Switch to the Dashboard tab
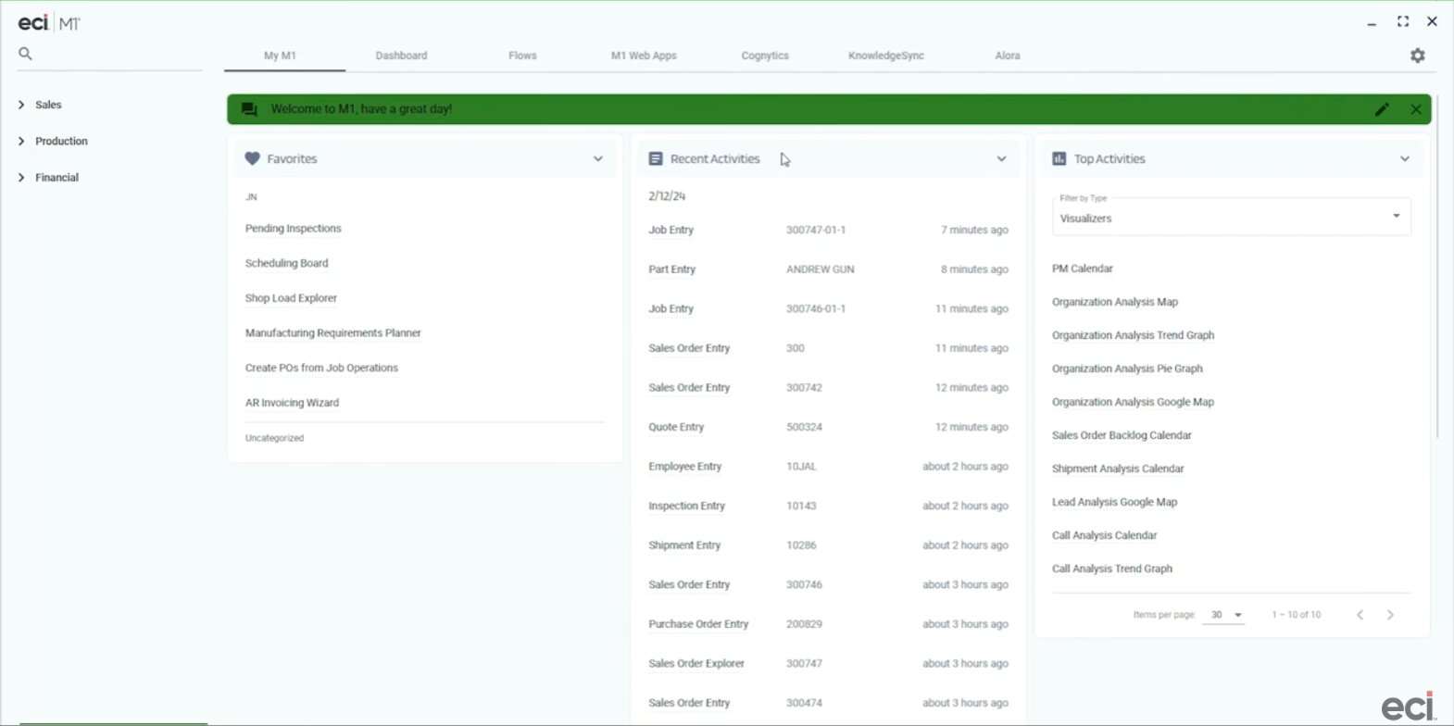Screen dimensions: 1454x726 point(401,56)
